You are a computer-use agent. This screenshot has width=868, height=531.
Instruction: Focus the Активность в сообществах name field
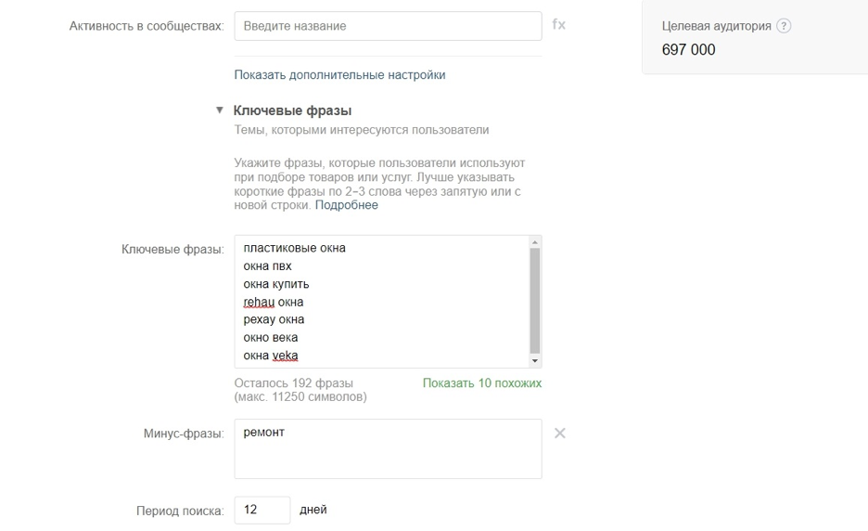coord(388,26)
